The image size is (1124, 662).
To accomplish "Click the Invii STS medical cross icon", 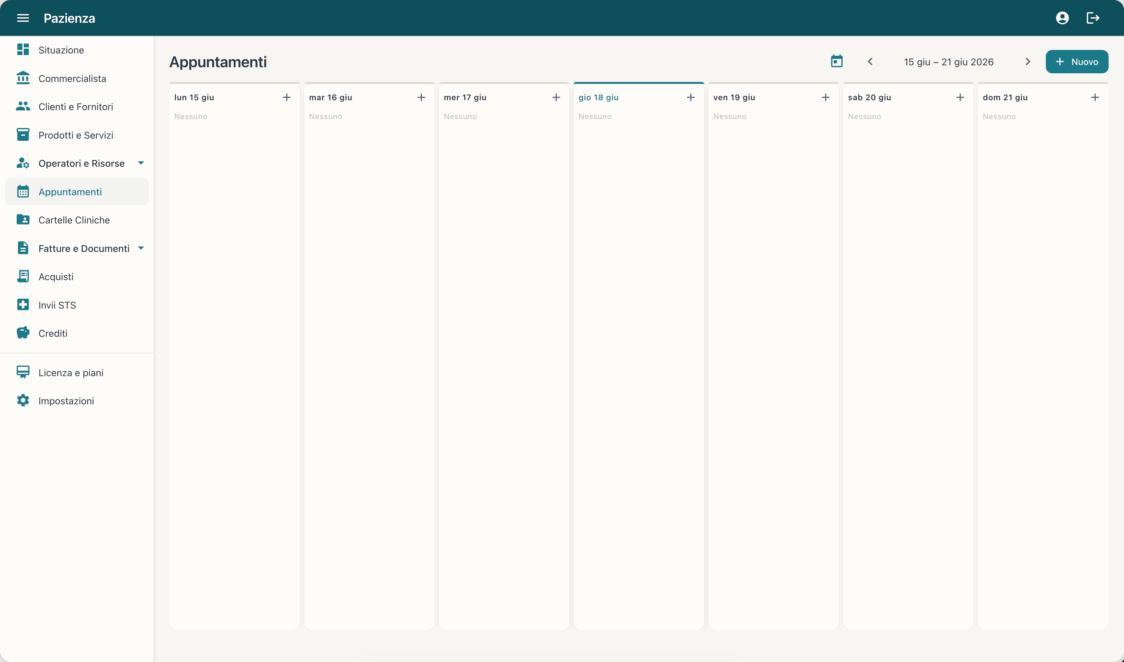I will 23,305.
